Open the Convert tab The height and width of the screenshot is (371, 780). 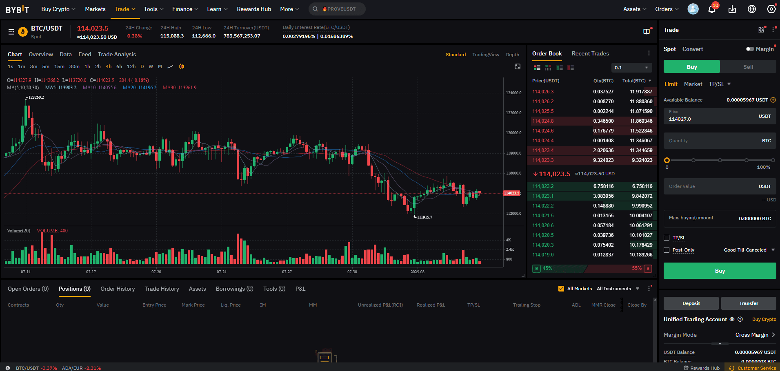pos(693,49)
